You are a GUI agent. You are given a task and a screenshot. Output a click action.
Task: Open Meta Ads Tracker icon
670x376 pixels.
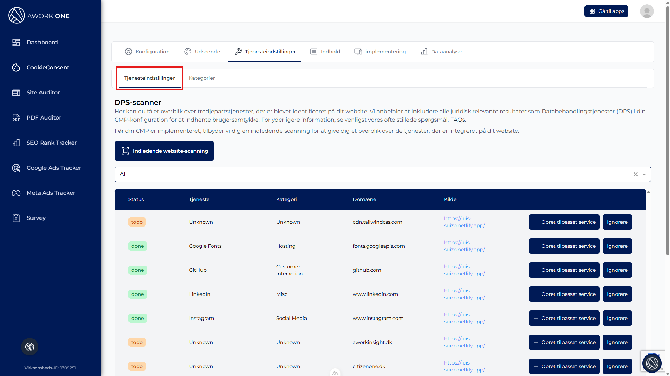pyautogui.click(x=16, y=193)
